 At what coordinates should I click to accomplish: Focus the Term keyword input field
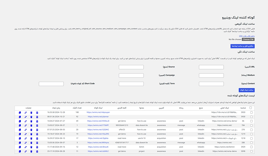tap(131, 84)
